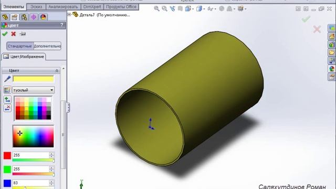Click the panel scroll-up arrow
Screen dimensions: 336x189
coord(63,69)
